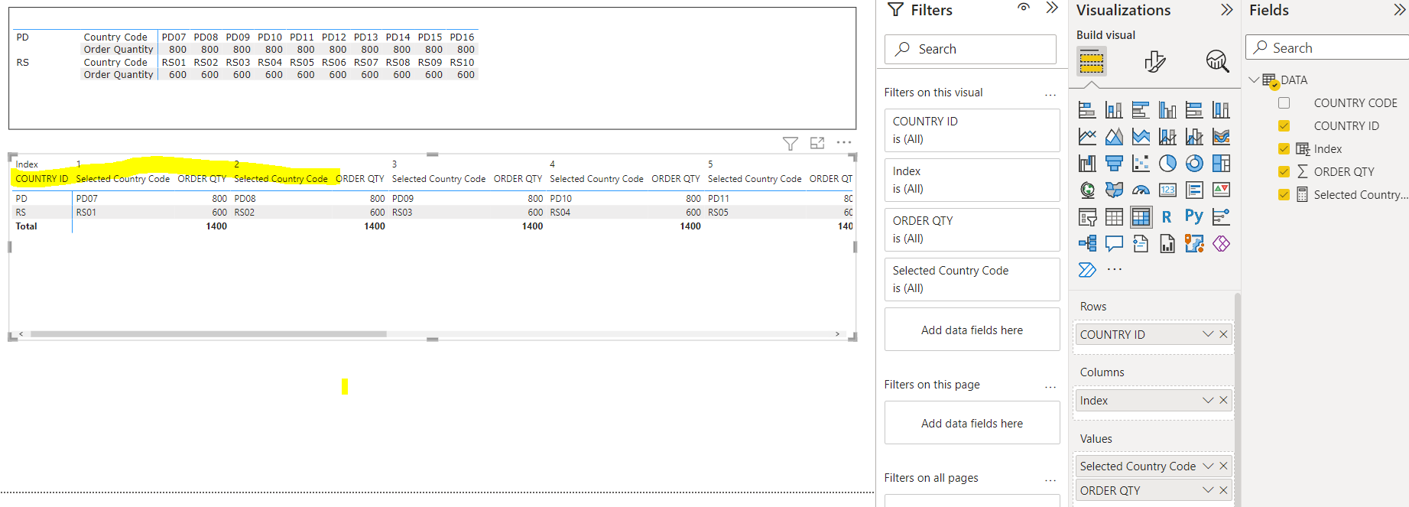Image resolution: width=1409 pixels, height=507 pixels.
Task: Select the pie chart visual
Action: pyautogui.click(x=1167, y=164)
